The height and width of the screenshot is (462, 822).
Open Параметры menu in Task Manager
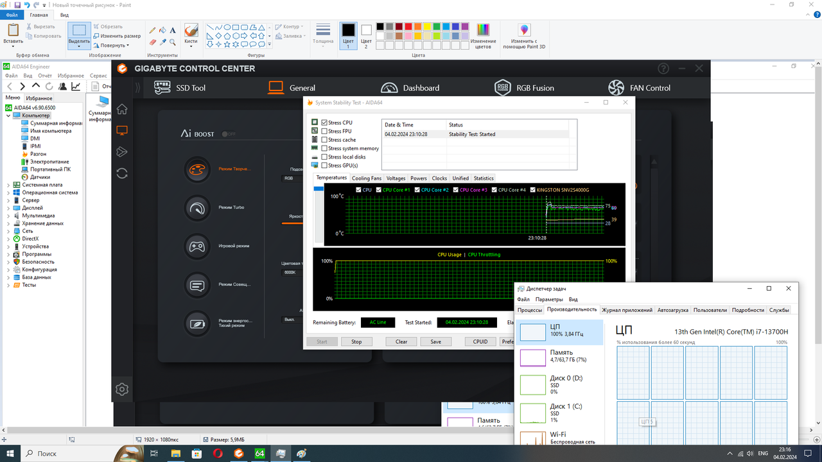[x=549, y=300]
